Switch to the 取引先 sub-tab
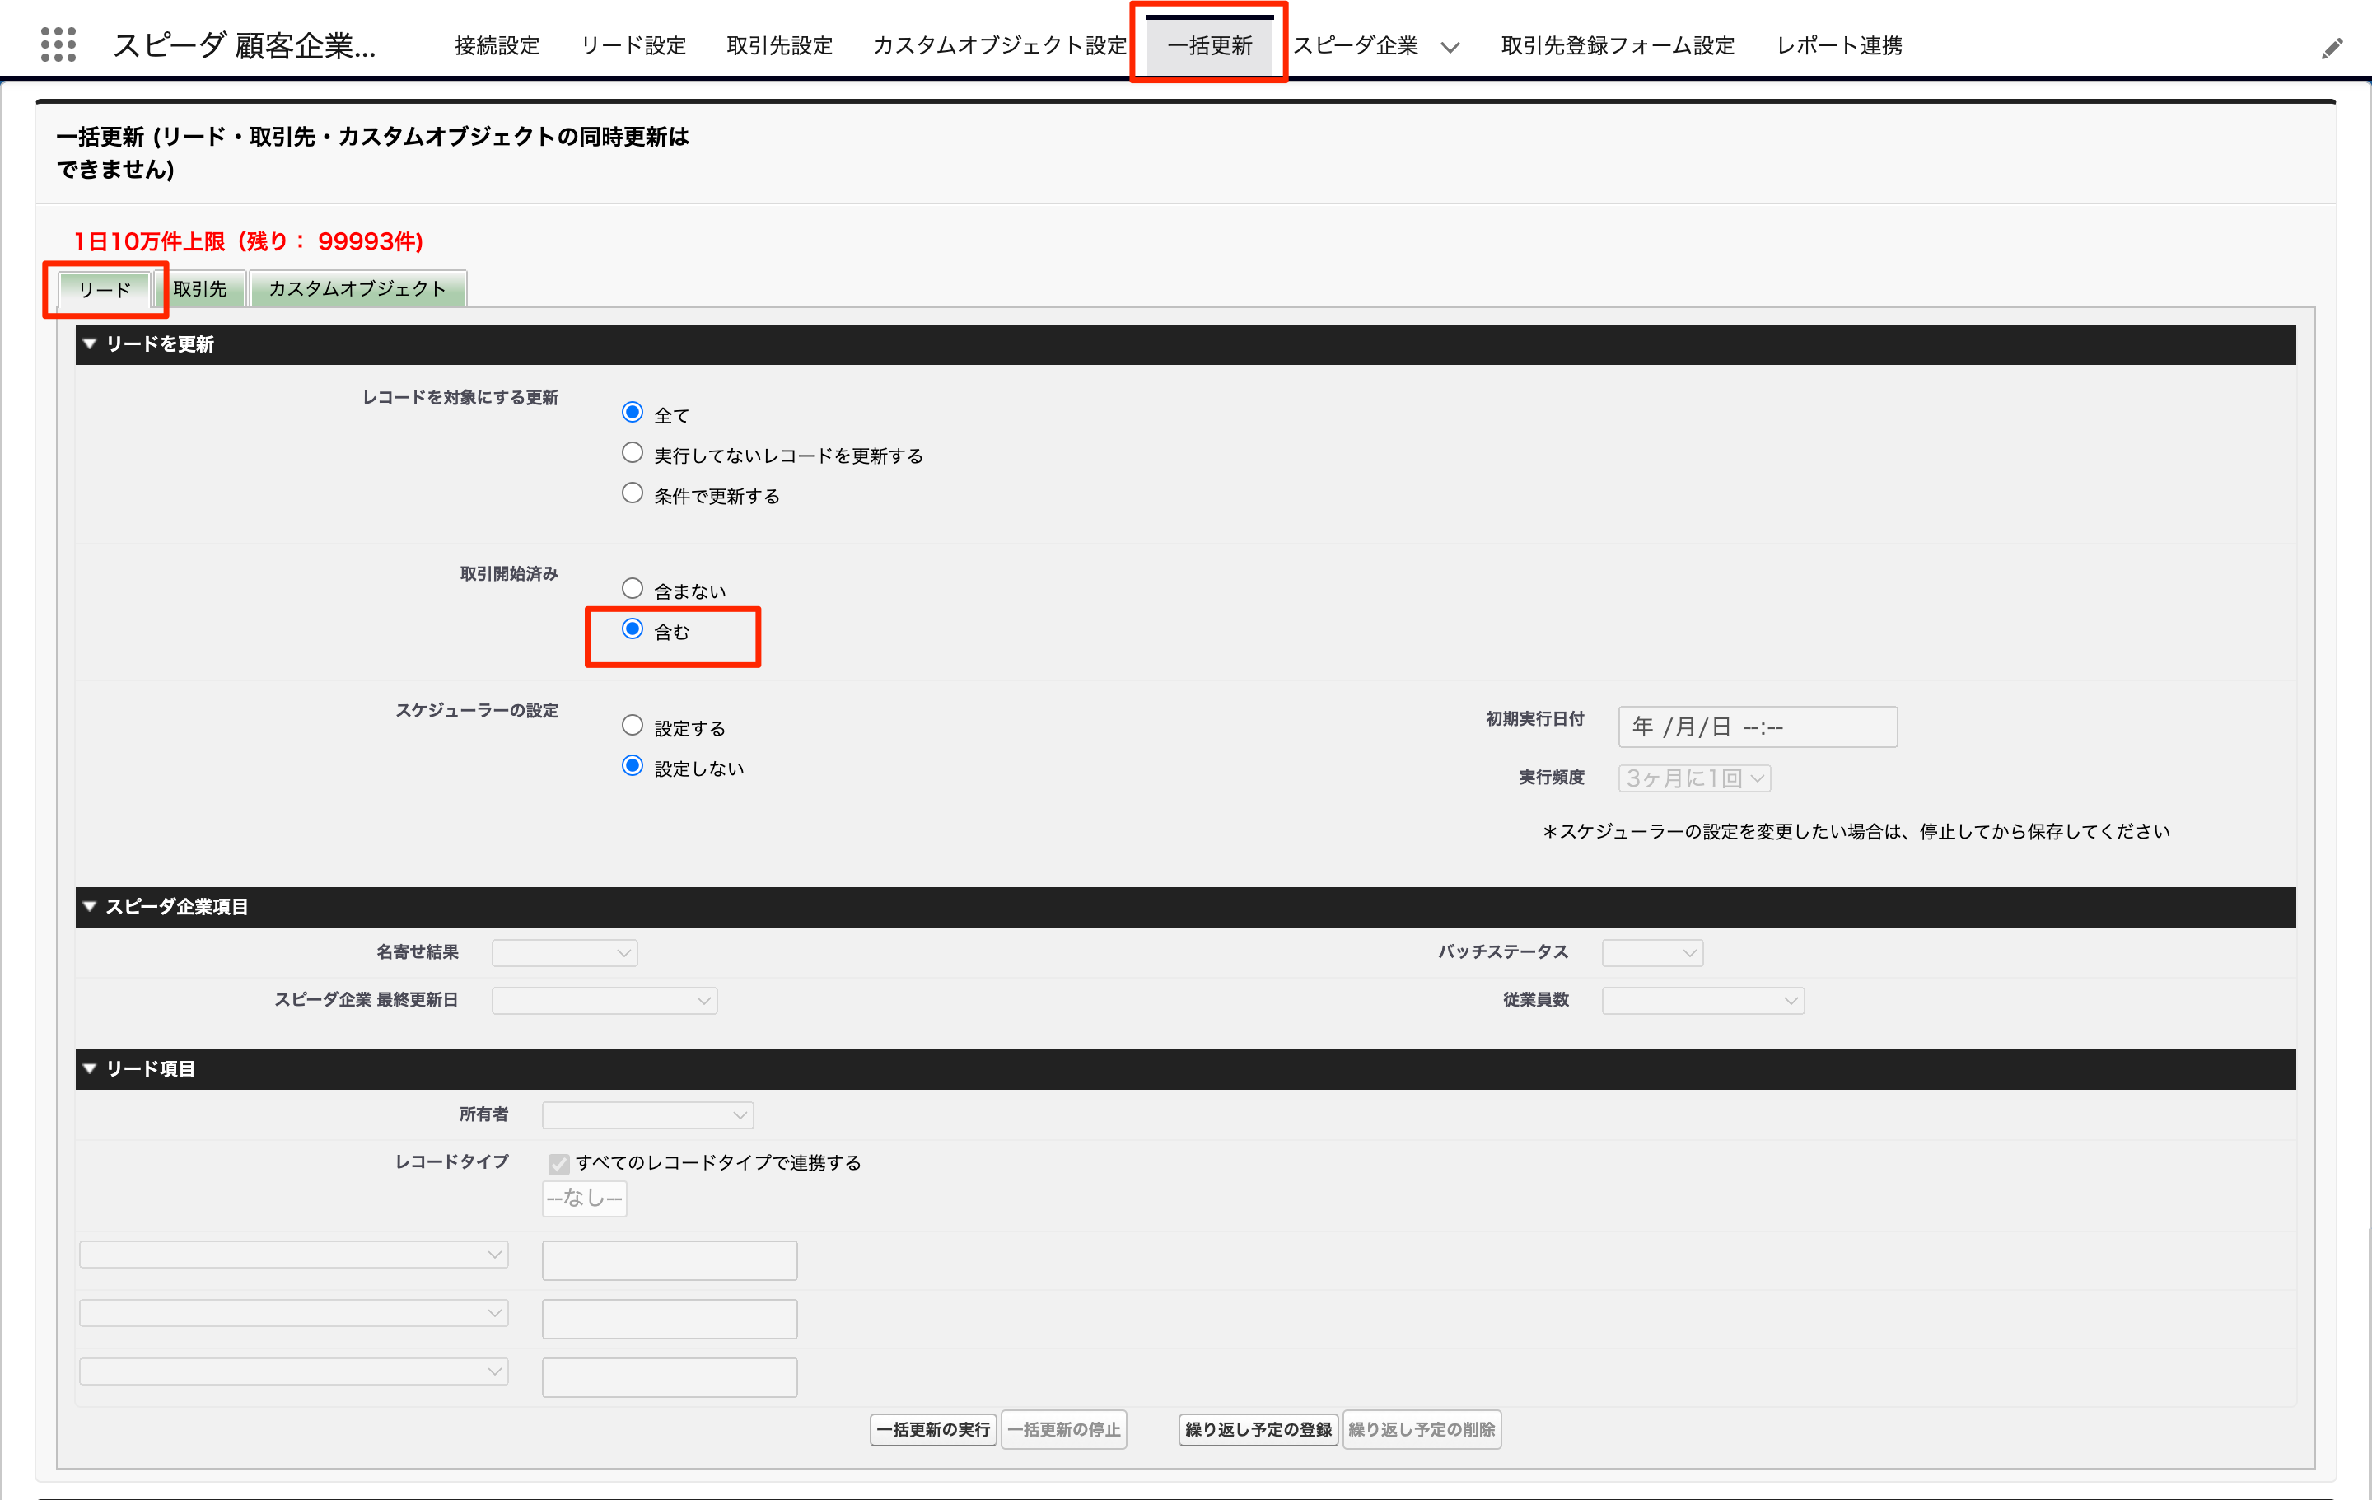 (200, 288)
